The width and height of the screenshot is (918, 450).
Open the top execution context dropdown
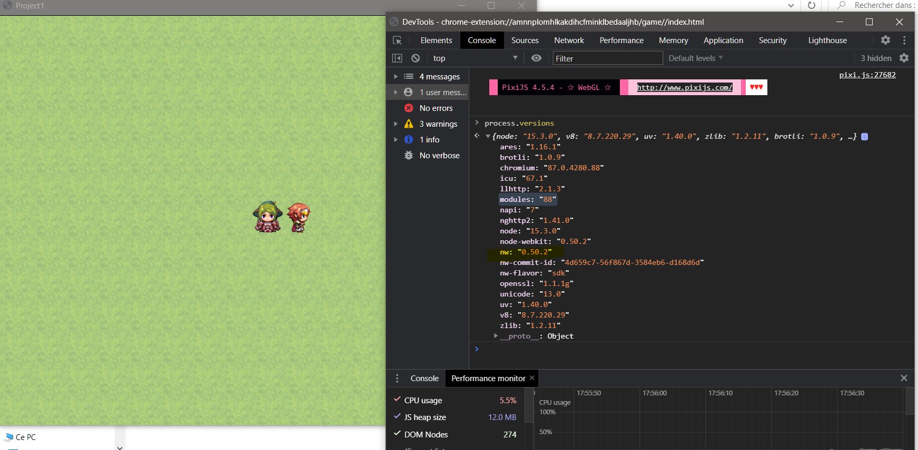[x=475, y=58]
